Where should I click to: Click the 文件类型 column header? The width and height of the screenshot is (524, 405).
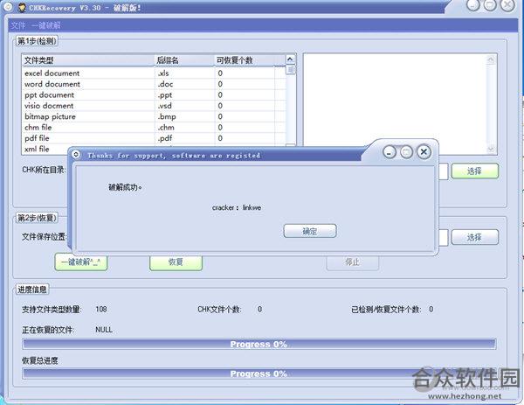click(x=88, y=60)
